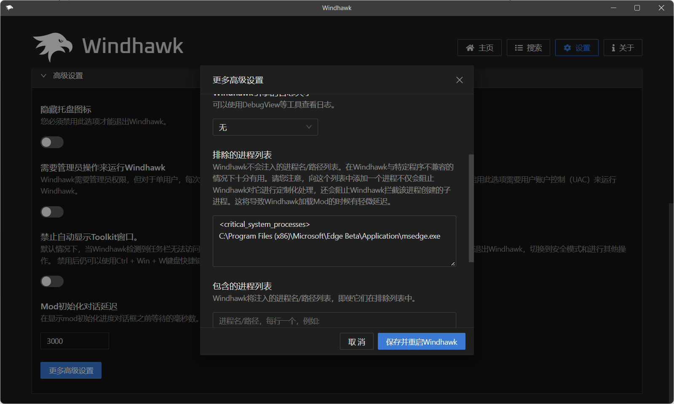Click the dialog's vertical scrollbar thumb
This screenshot has height=404, width=674.
(471, 208)
